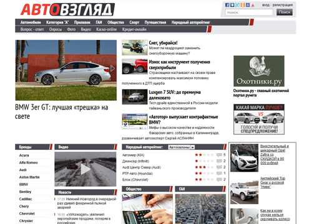
Task: Open the orange Odnoklassniki icon
Action: tap(243, 5)
